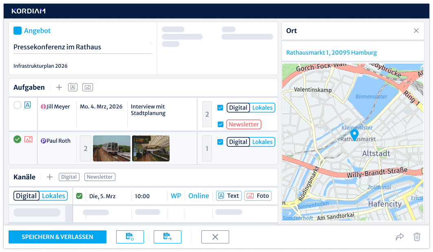
Task: Select the Digital Lokales channel row tag
Action: pyautogui.click(x=41, y=196)
